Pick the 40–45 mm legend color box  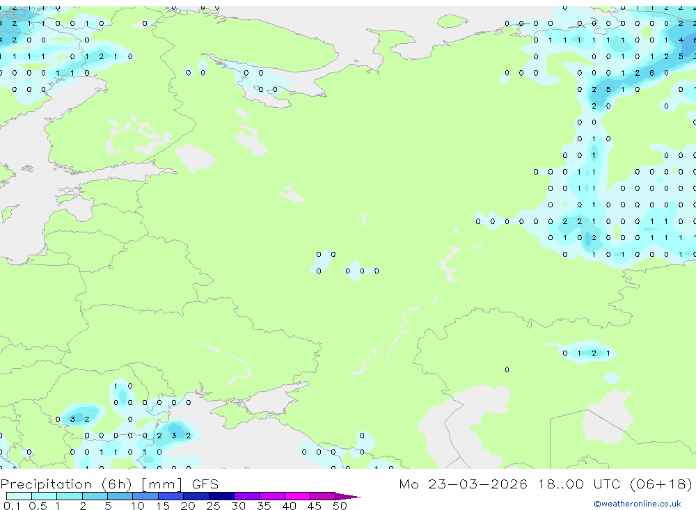pyautogui.click(x=297, y=496)
